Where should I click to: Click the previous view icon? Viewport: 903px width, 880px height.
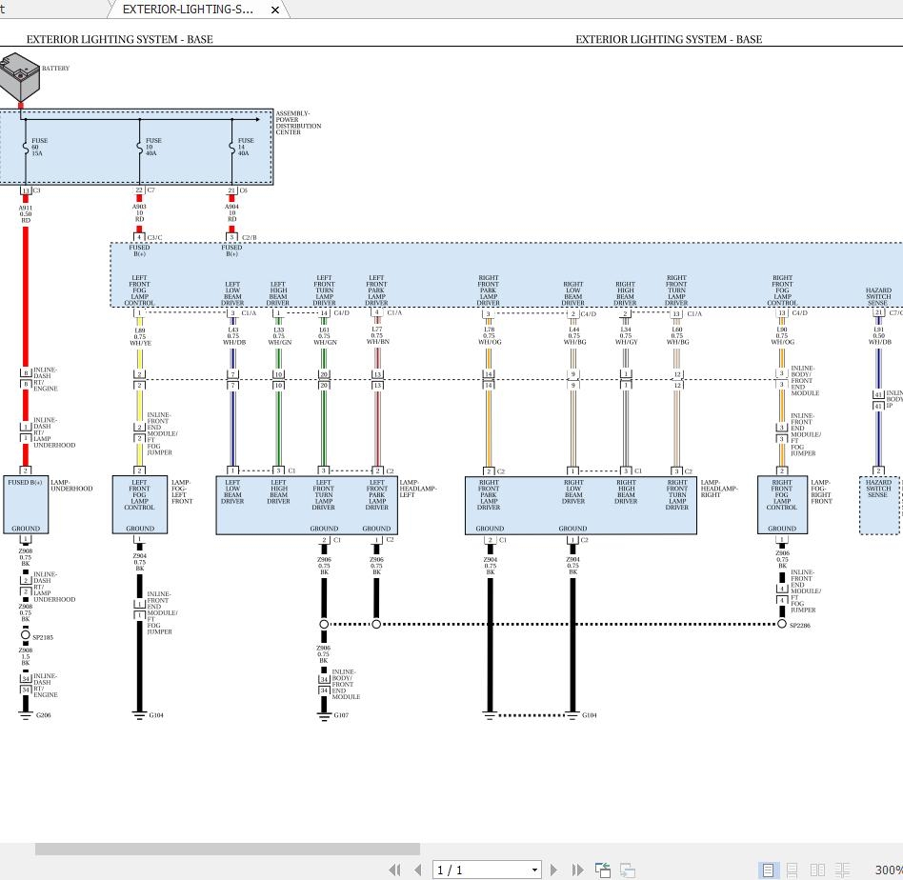pos(603,870)
